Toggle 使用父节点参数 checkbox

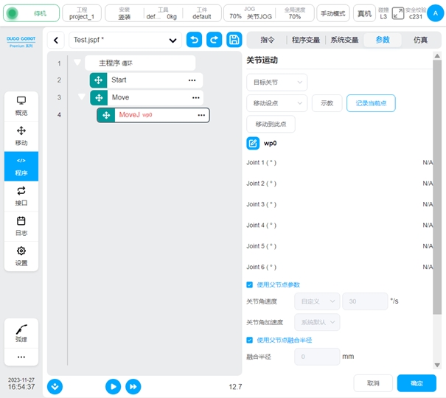250,284
